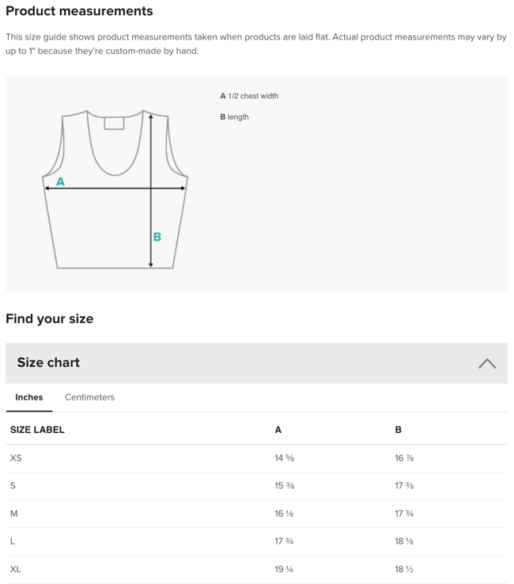Click the B column header in table
514x584 pixels.
point(398,430)
